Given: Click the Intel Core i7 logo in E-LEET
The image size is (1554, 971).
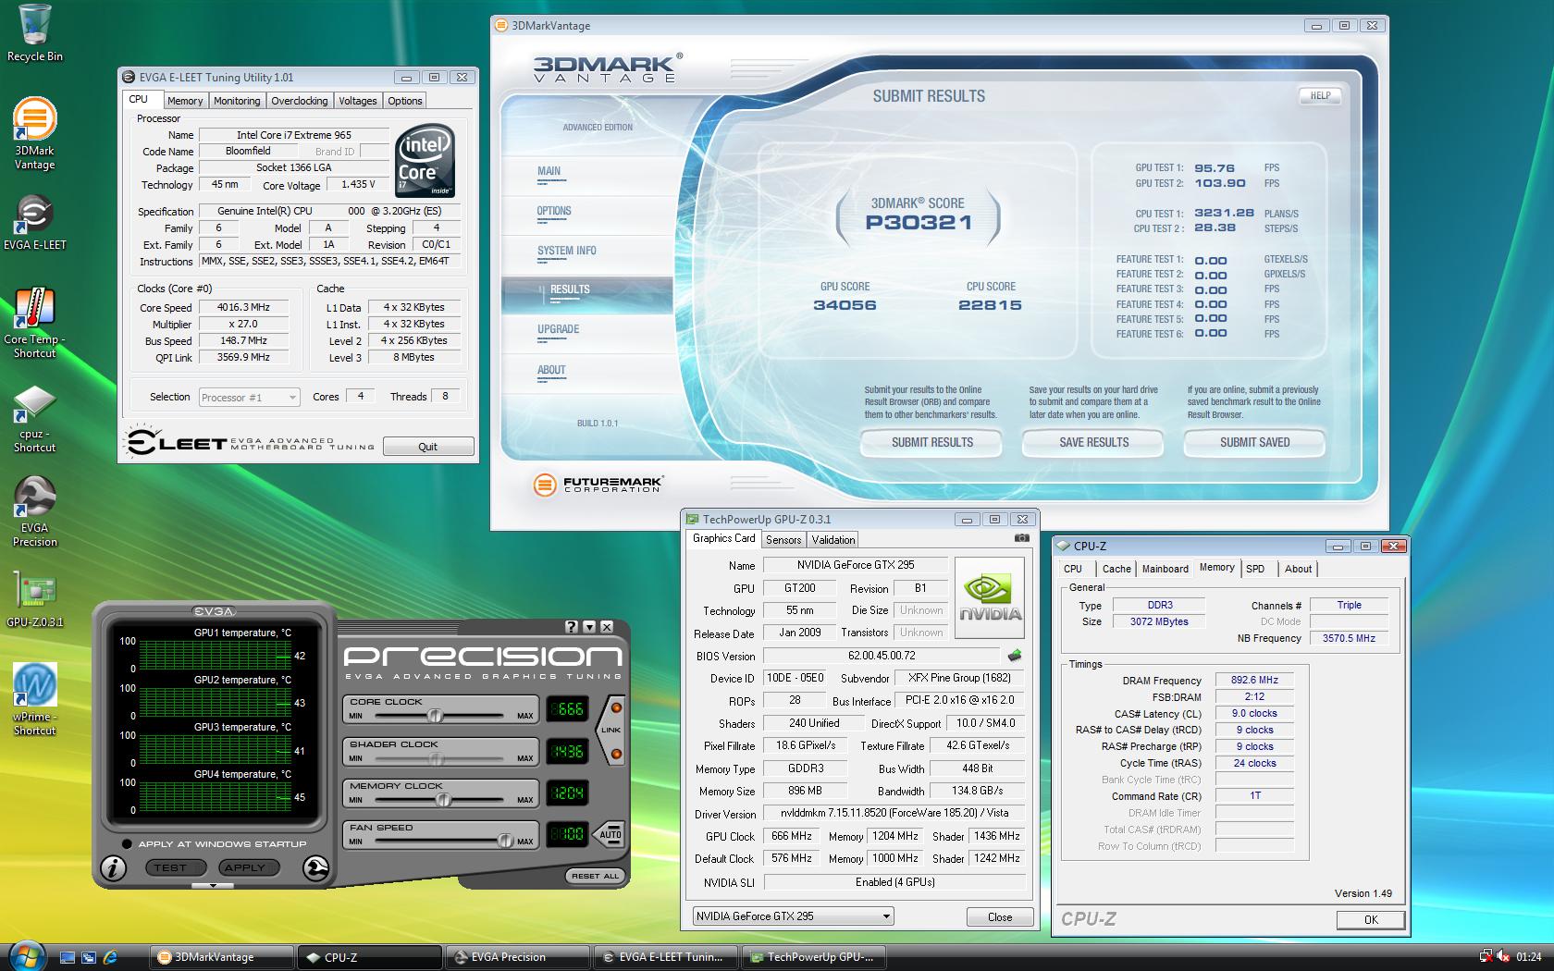Looking at the screenshot, I should [x=425, y=161].
